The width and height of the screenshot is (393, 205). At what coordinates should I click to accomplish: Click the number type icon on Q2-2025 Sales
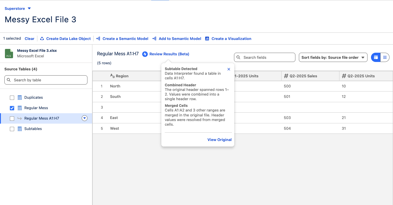286,76
